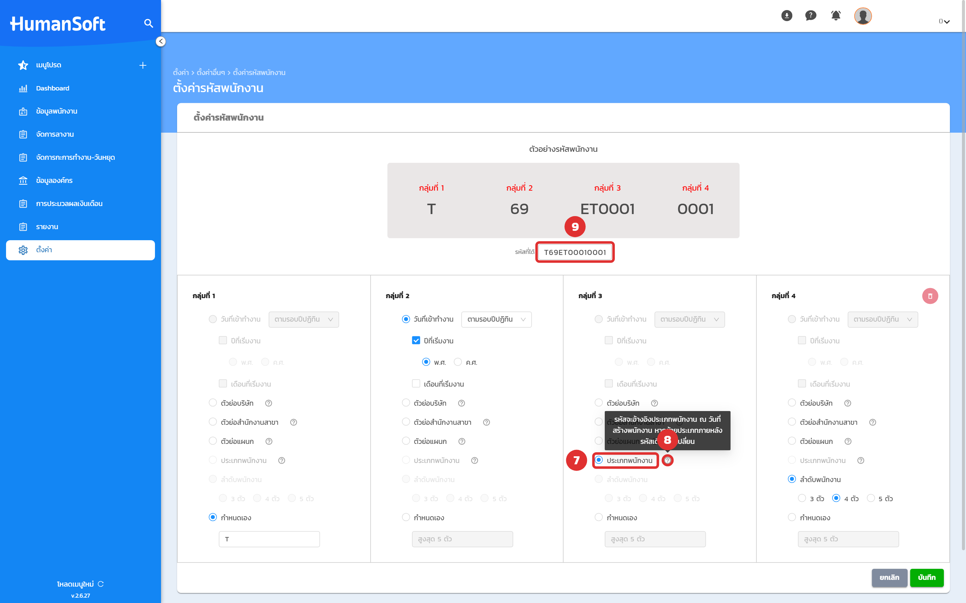
Task: Click the บันทึก save button
Action: tap(926, 578)
